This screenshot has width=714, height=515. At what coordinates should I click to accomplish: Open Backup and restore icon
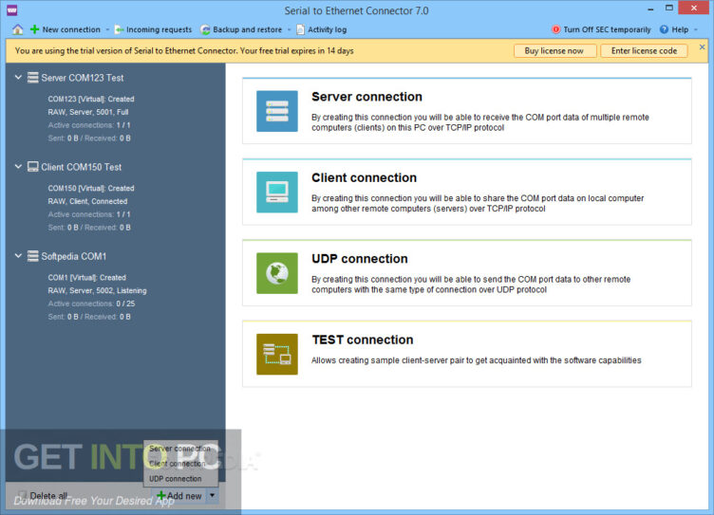205,29
